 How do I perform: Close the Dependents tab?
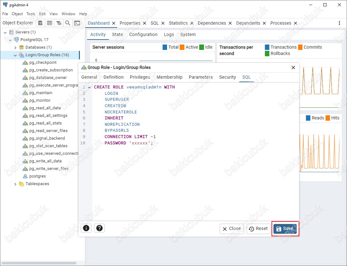pos(264,23)
